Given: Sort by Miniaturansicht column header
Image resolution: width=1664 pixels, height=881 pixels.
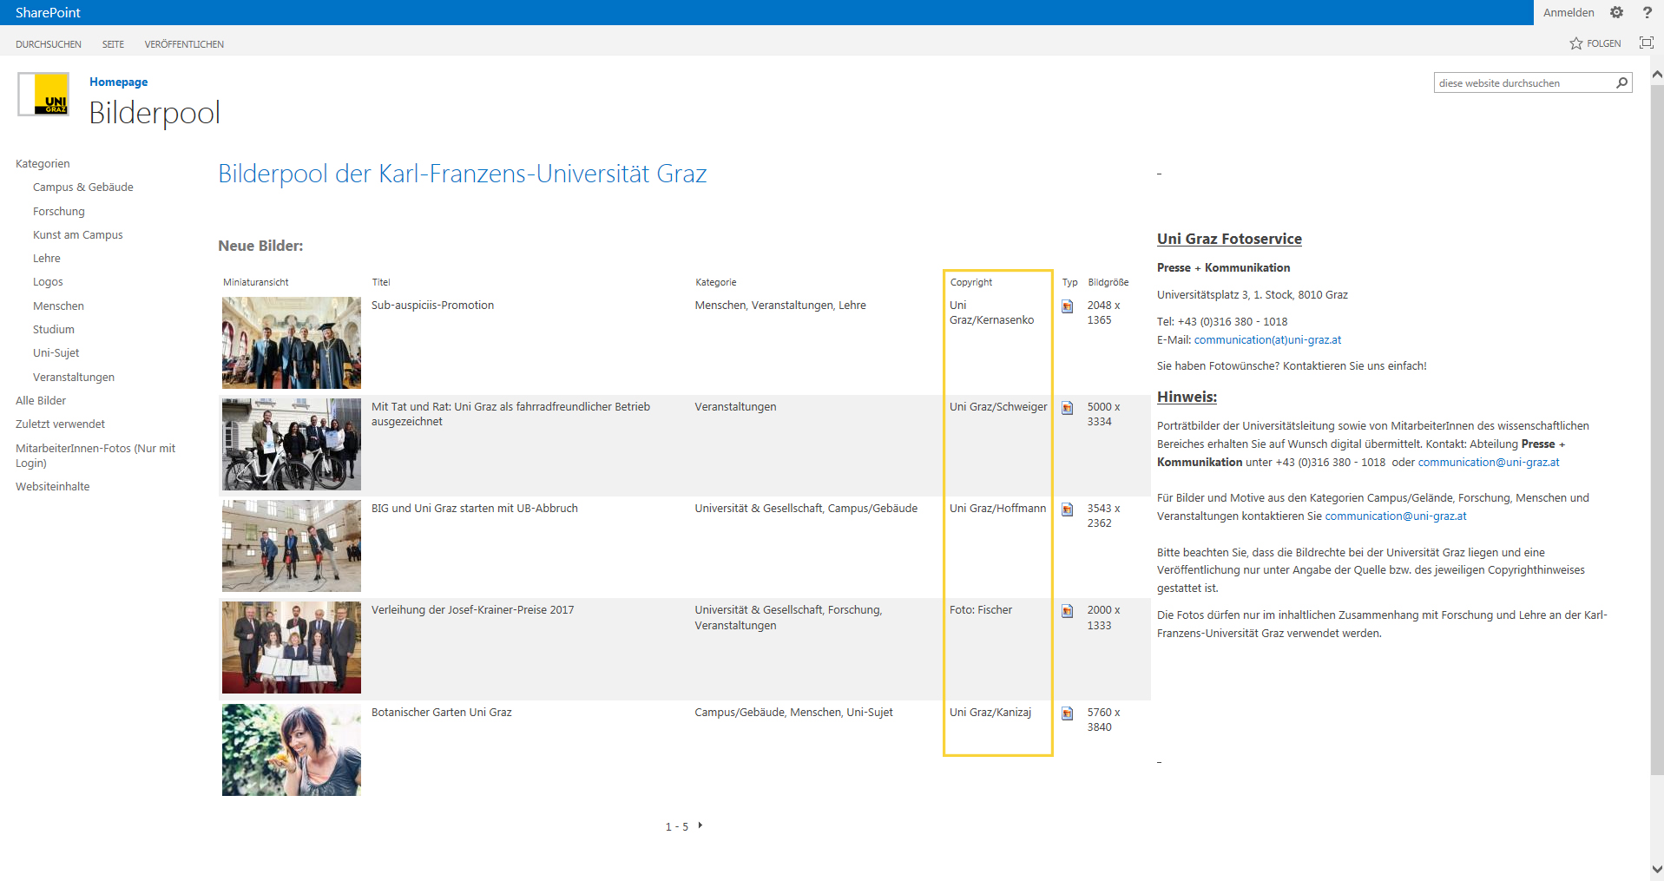Looking at the screenshot, I should [255, 282].
